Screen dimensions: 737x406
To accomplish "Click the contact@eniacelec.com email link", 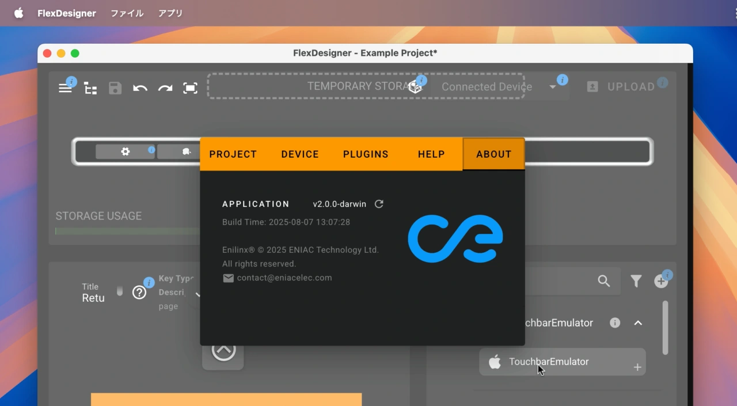I will coord(284,278).
